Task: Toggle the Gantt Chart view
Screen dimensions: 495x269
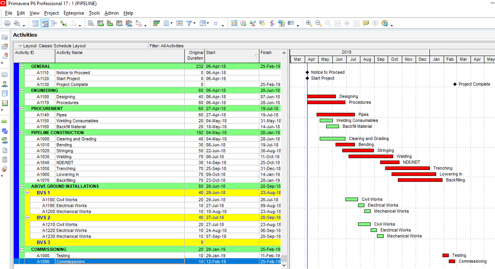Action: pyautogui.click(x=45, y=23)
